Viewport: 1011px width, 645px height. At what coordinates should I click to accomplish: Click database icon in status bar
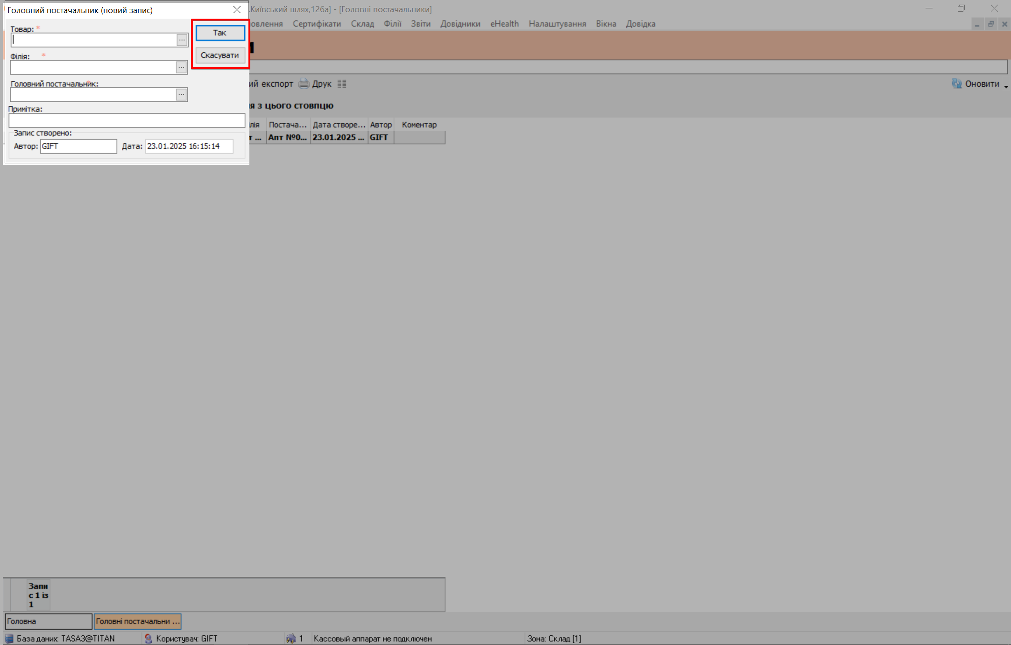[x=9, y=638]
